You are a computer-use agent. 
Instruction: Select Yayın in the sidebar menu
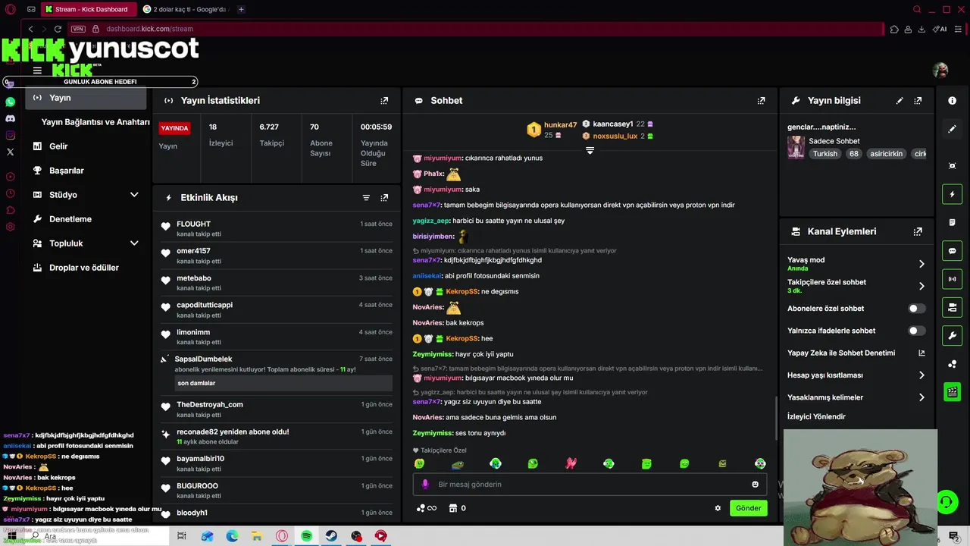86,98
